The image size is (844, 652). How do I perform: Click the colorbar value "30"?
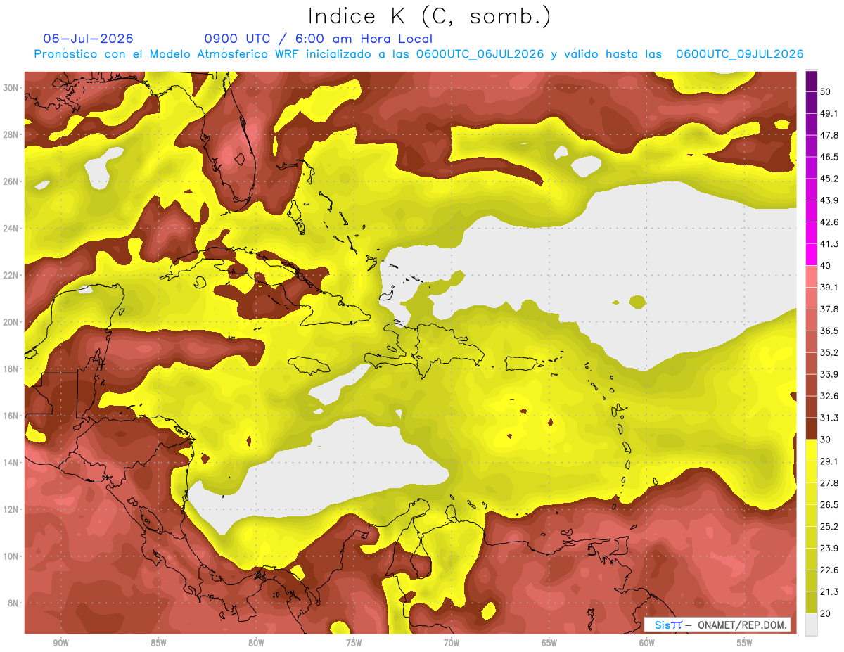pos(826,440)
